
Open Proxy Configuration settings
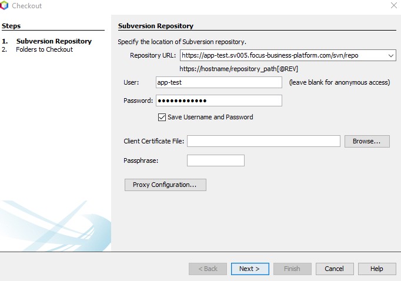coord(165,185)
